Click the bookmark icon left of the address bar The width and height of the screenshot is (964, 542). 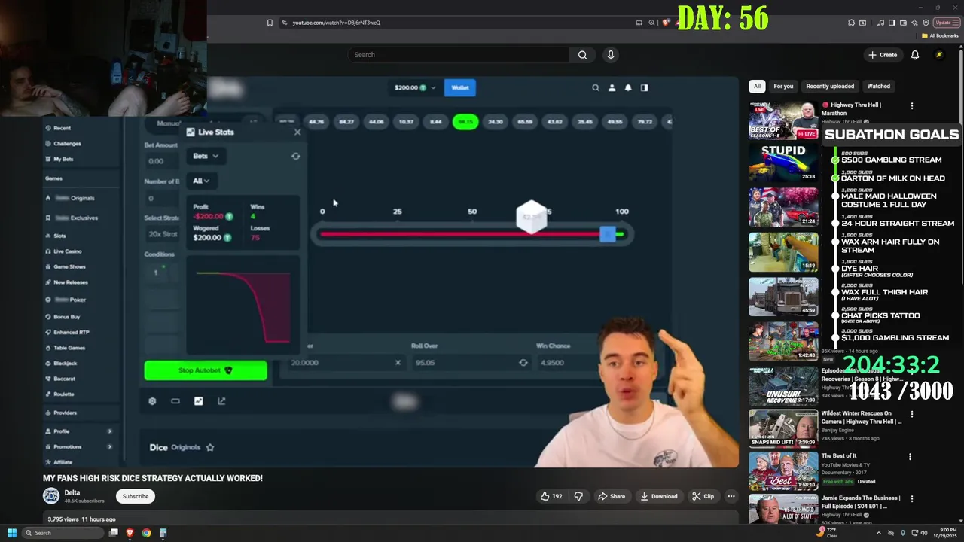pyautogui.click(x=270, y=23)
